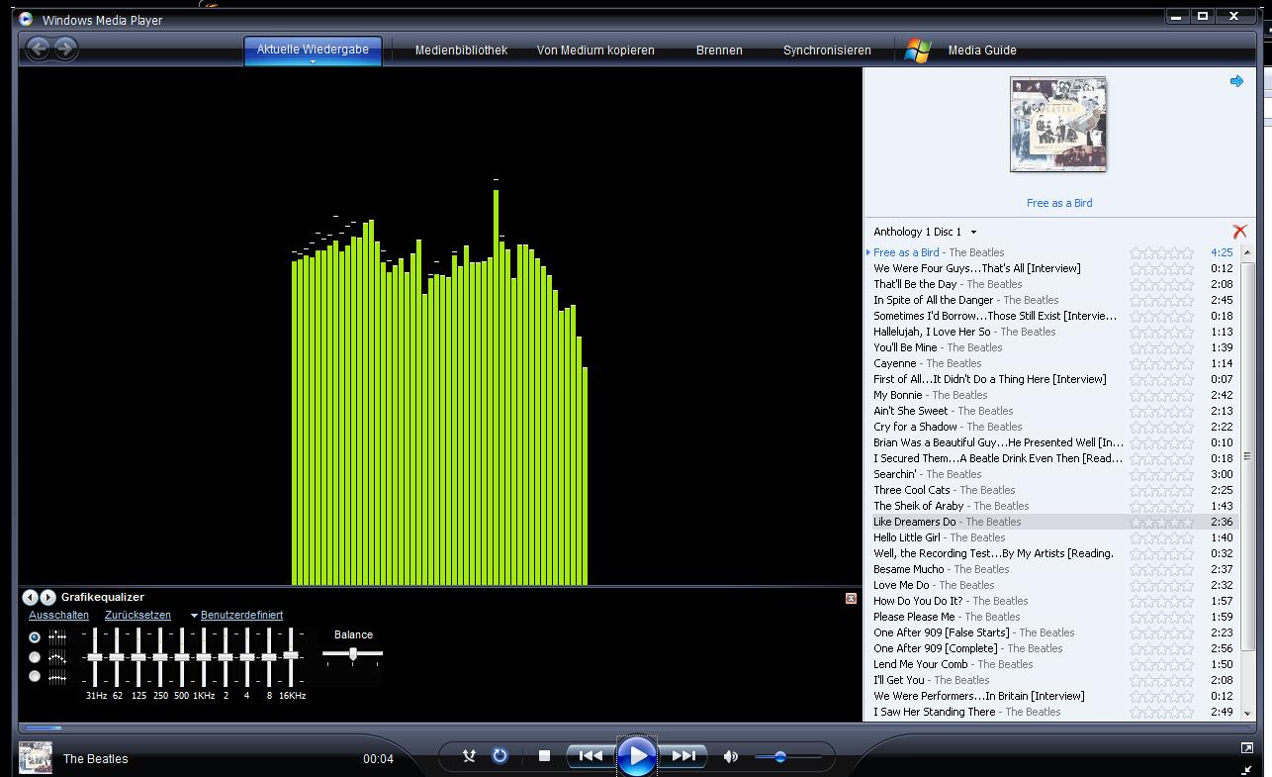Click the 31Hz equalizer slider
Screen dimensions: 1272x777
95,657
